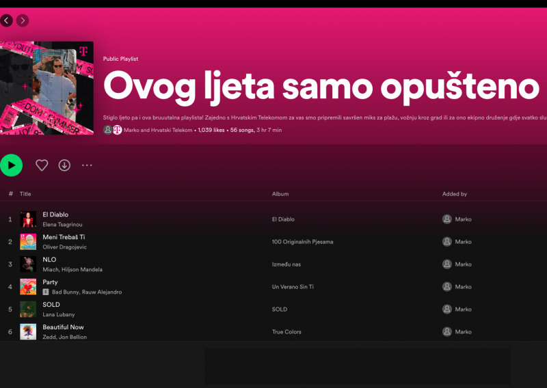547x388 pixels.
Task: Go forward using the right arrow button
Action: (x=23, y=20)
